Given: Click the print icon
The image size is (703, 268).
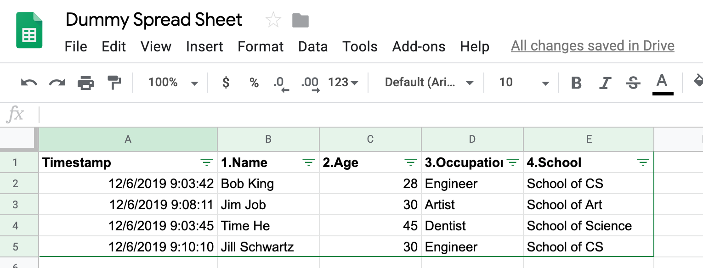Looking at the screenshot, I should click(x=85, y=83).
